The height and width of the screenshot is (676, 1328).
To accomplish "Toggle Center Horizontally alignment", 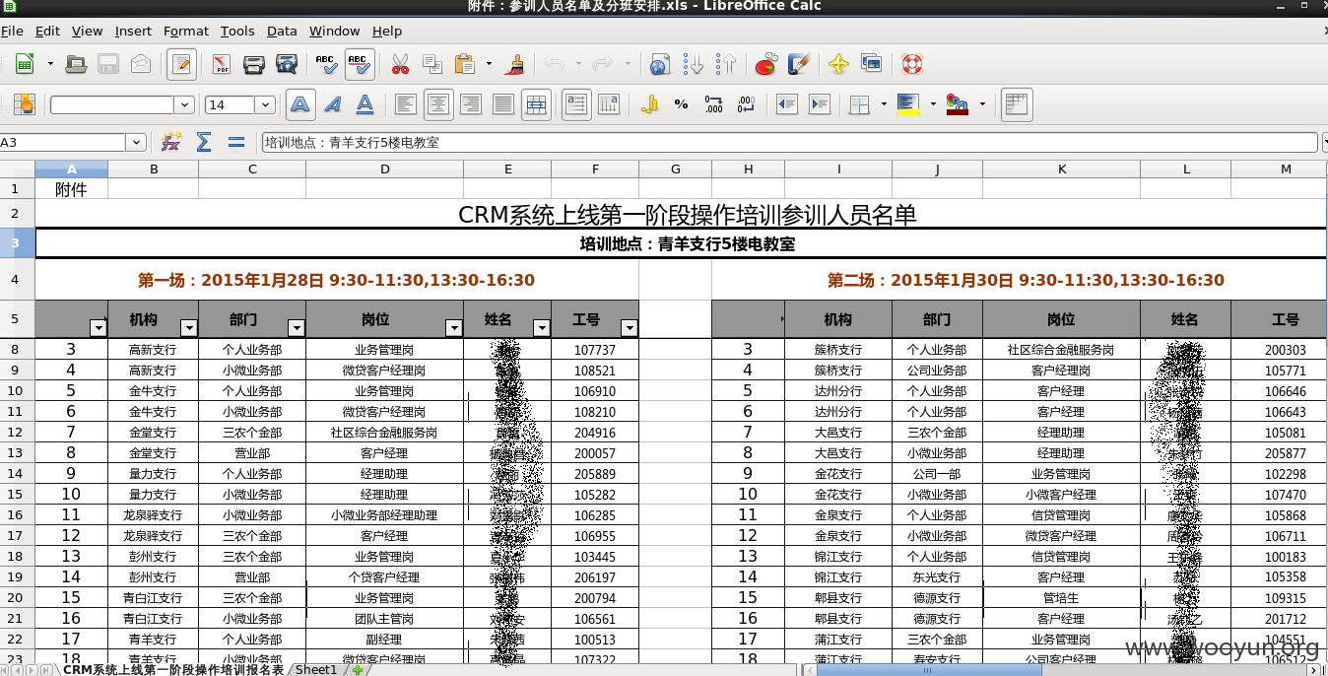I will coord(438,104).
